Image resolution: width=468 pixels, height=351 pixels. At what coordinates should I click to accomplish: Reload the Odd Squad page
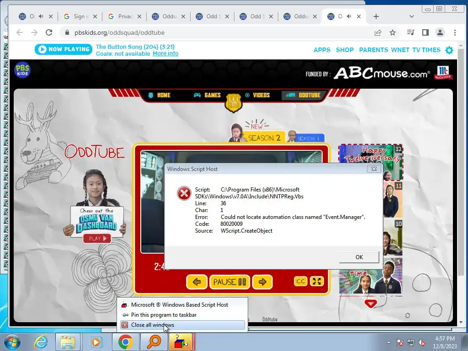click(x=49, y=32)
